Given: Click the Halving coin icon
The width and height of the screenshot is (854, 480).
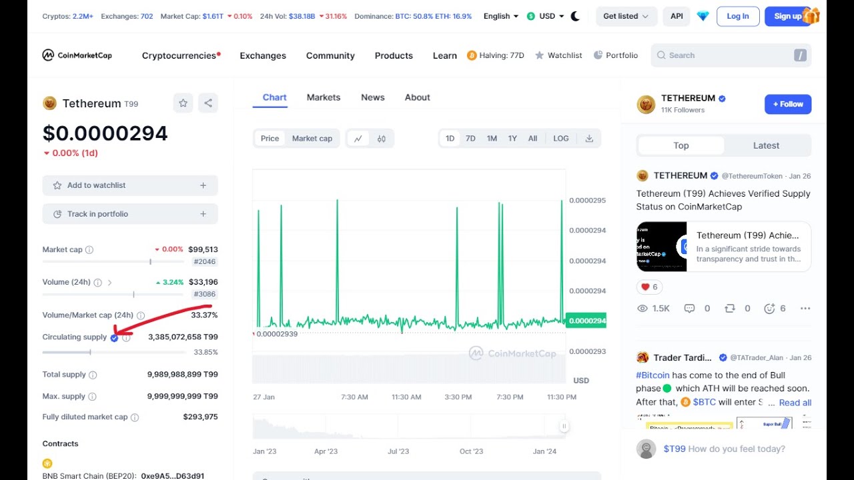Looking at the screenshot, I should point(472,55).
